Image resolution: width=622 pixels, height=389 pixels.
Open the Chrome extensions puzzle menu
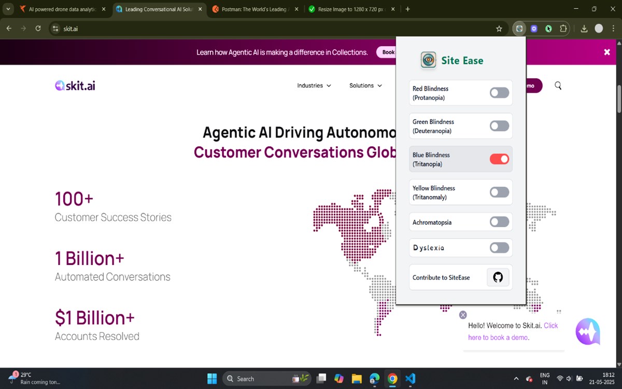coord(563,29)
